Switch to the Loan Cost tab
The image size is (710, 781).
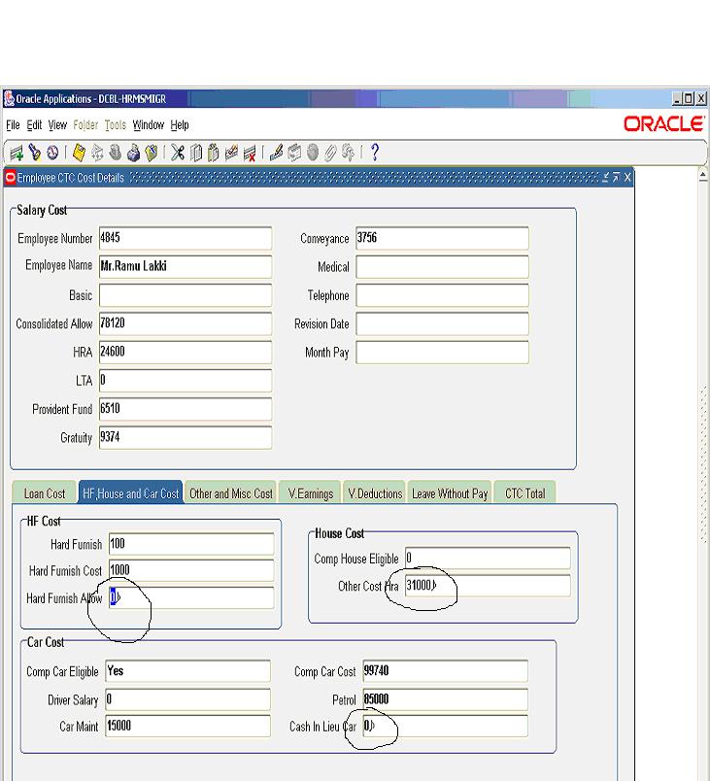[x=45, y=493]
